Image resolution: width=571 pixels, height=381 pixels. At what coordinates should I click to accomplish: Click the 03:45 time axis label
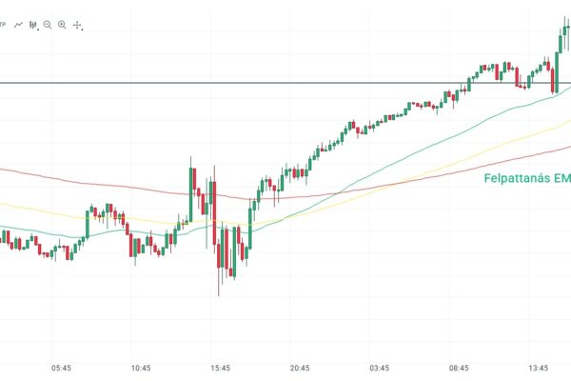click(x=379, y=367)
